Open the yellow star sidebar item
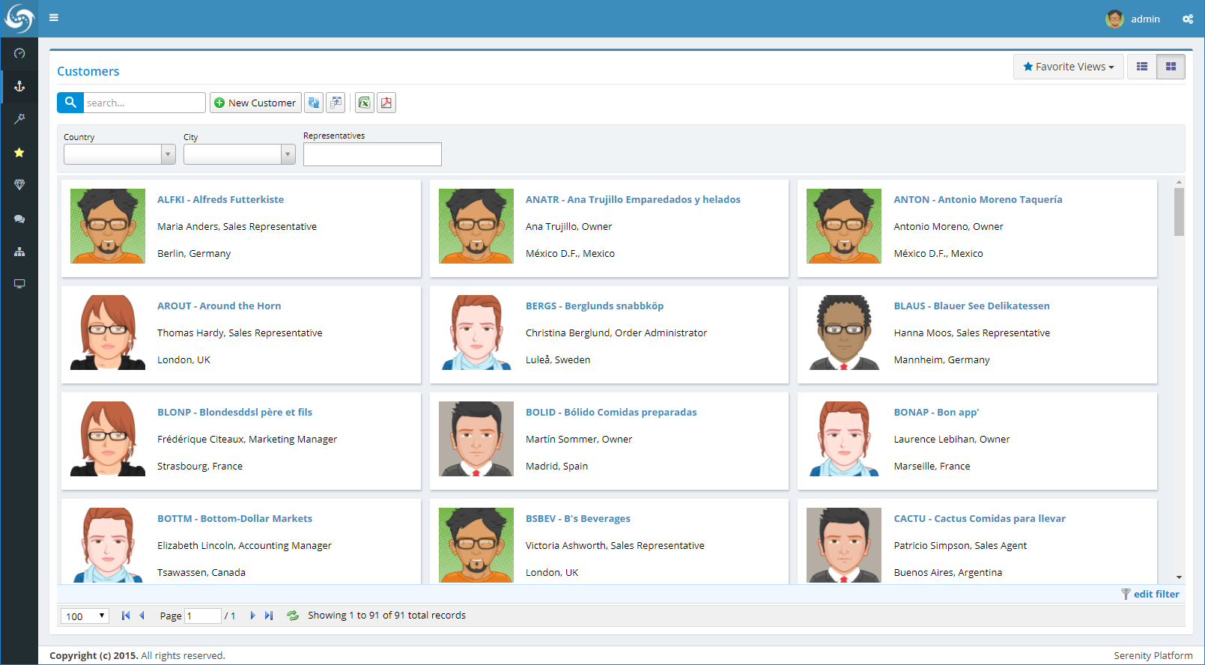This screenshot has height=665, width=1205. tap(19, 153)
